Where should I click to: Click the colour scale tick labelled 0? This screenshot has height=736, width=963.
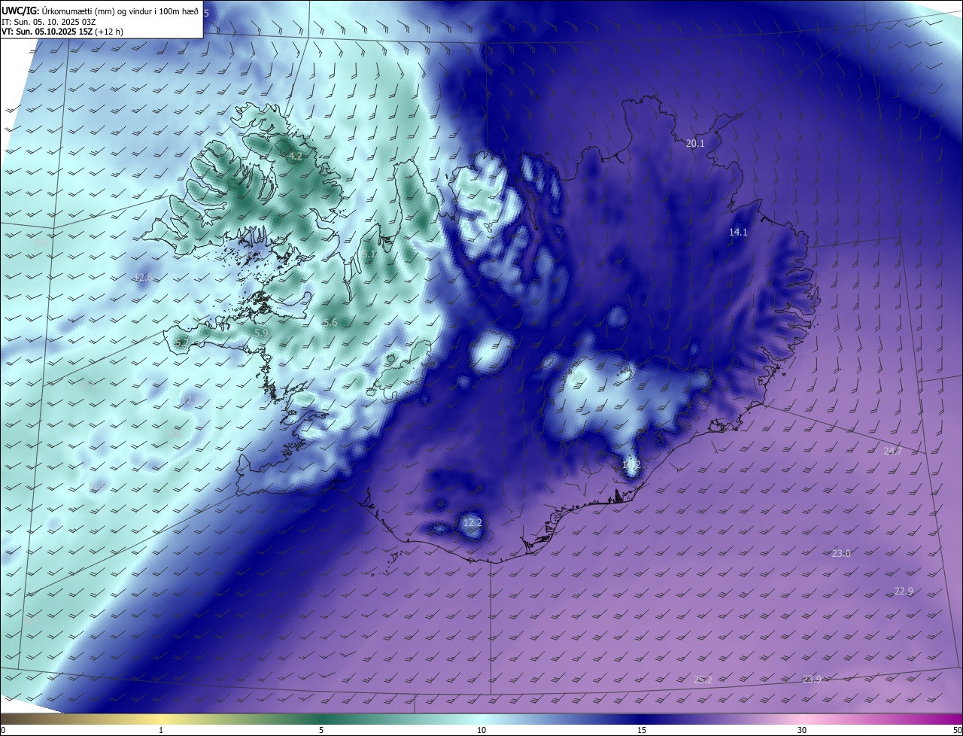click(3, 730)
